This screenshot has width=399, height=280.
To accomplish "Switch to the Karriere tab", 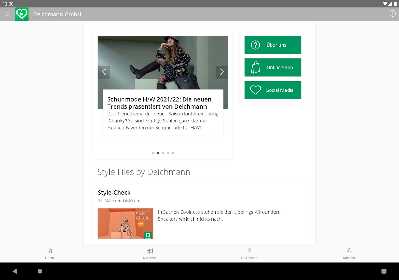I will click(x=150, y=254).
